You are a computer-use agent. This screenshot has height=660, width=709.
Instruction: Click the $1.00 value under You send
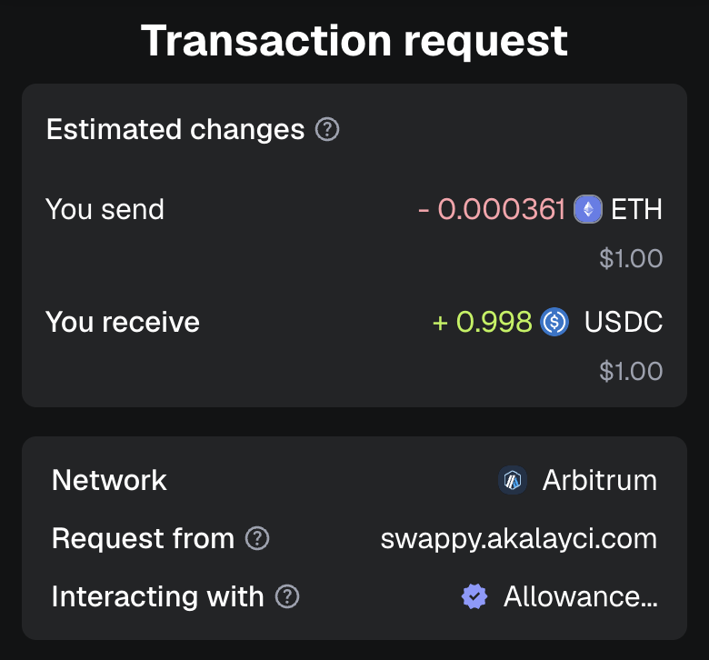point(631,258)
